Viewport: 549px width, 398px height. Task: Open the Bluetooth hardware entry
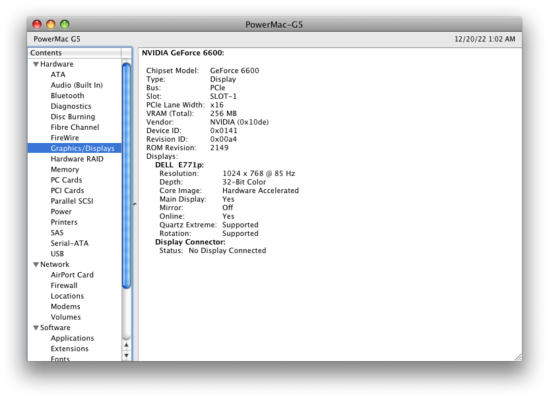[67, 96]
